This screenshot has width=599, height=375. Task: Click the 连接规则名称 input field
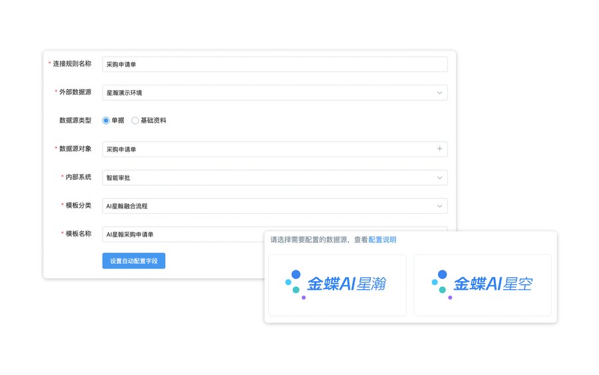click(x=275, y=64)
